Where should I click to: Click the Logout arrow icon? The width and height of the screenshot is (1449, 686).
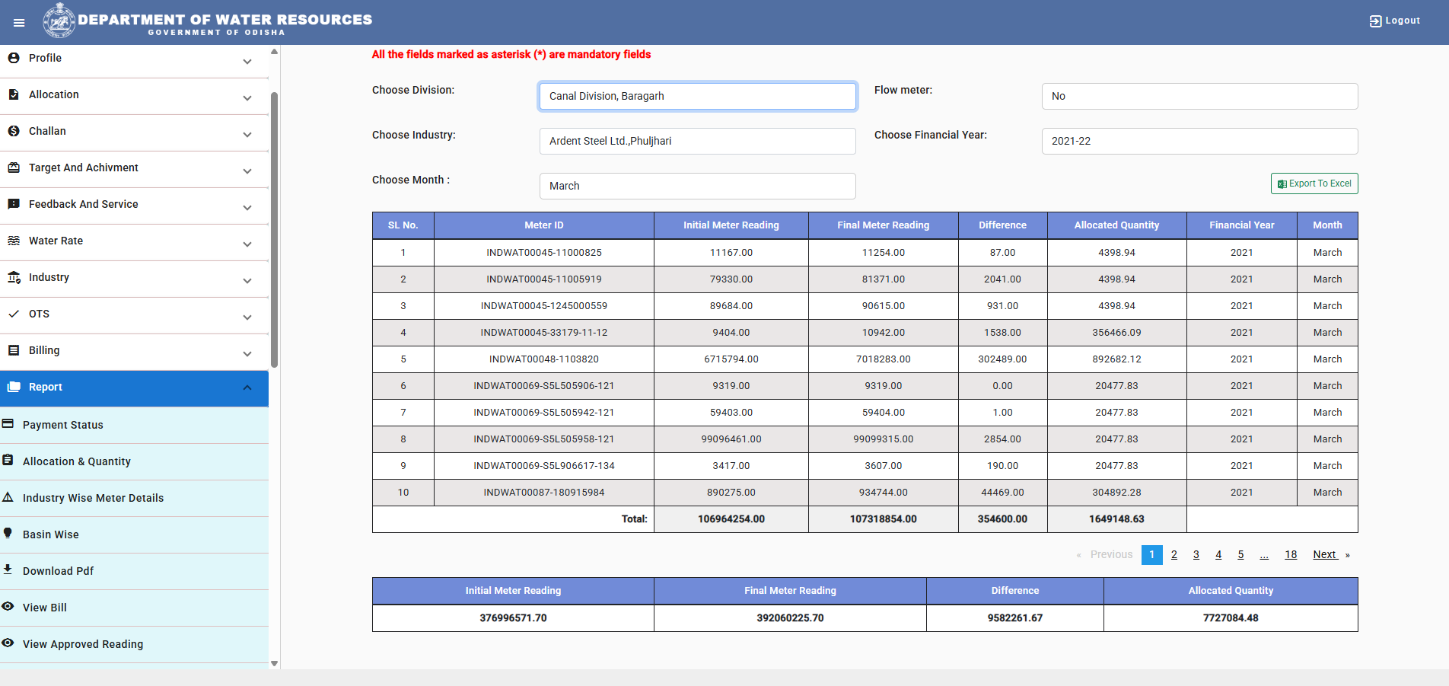coord(1375,21)
